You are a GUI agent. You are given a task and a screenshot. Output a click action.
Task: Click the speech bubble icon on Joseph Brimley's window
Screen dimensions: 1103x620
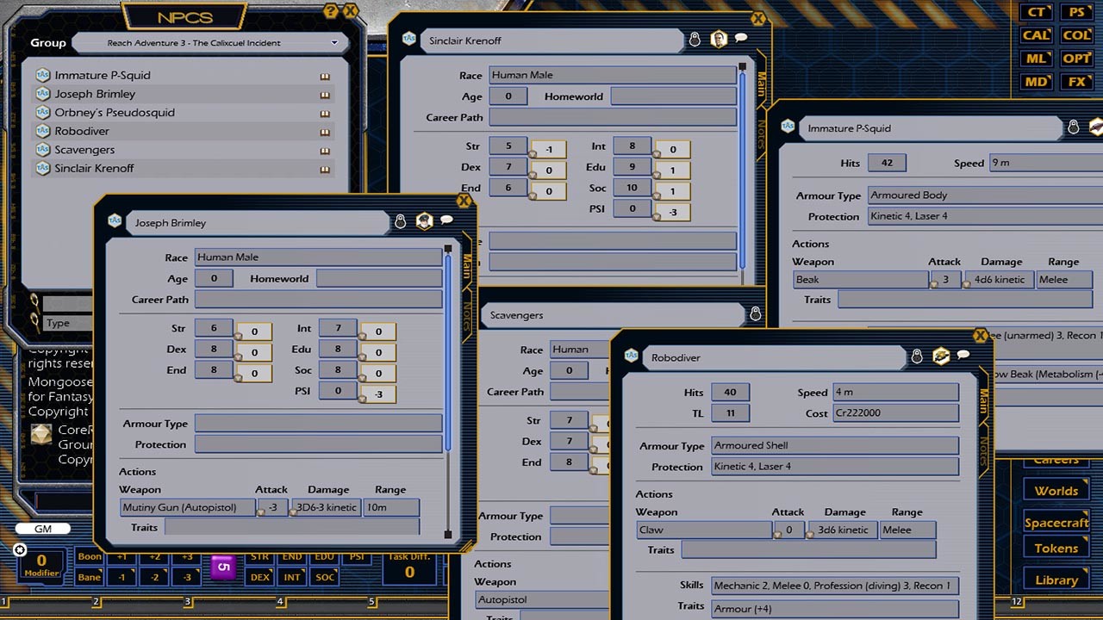[x=447, y=221]
